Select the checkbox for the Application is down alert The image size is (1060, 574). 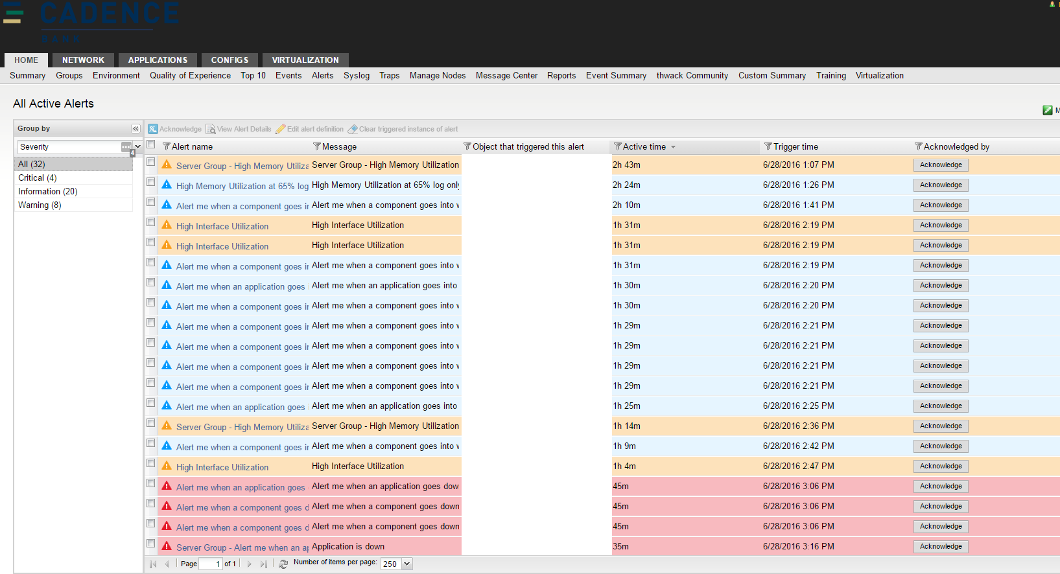click(x=151, y=544)
